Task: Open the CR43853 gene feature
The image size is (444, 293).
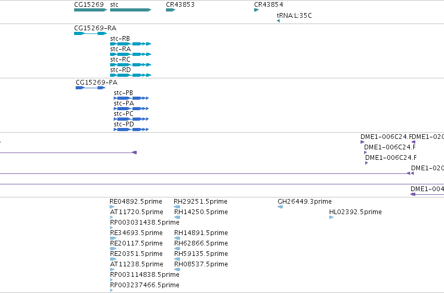Action: point(171,10)
